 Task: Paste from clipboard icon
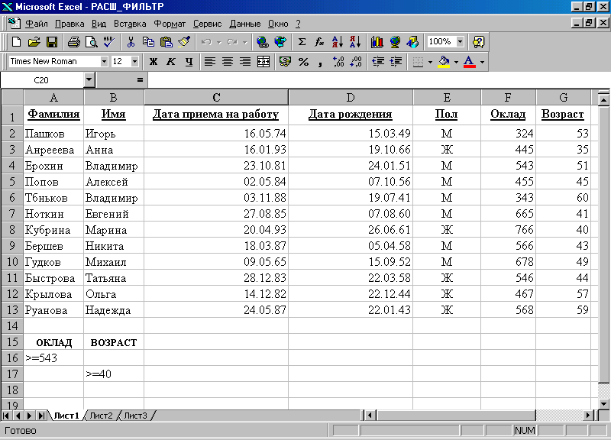coord(166,42)
